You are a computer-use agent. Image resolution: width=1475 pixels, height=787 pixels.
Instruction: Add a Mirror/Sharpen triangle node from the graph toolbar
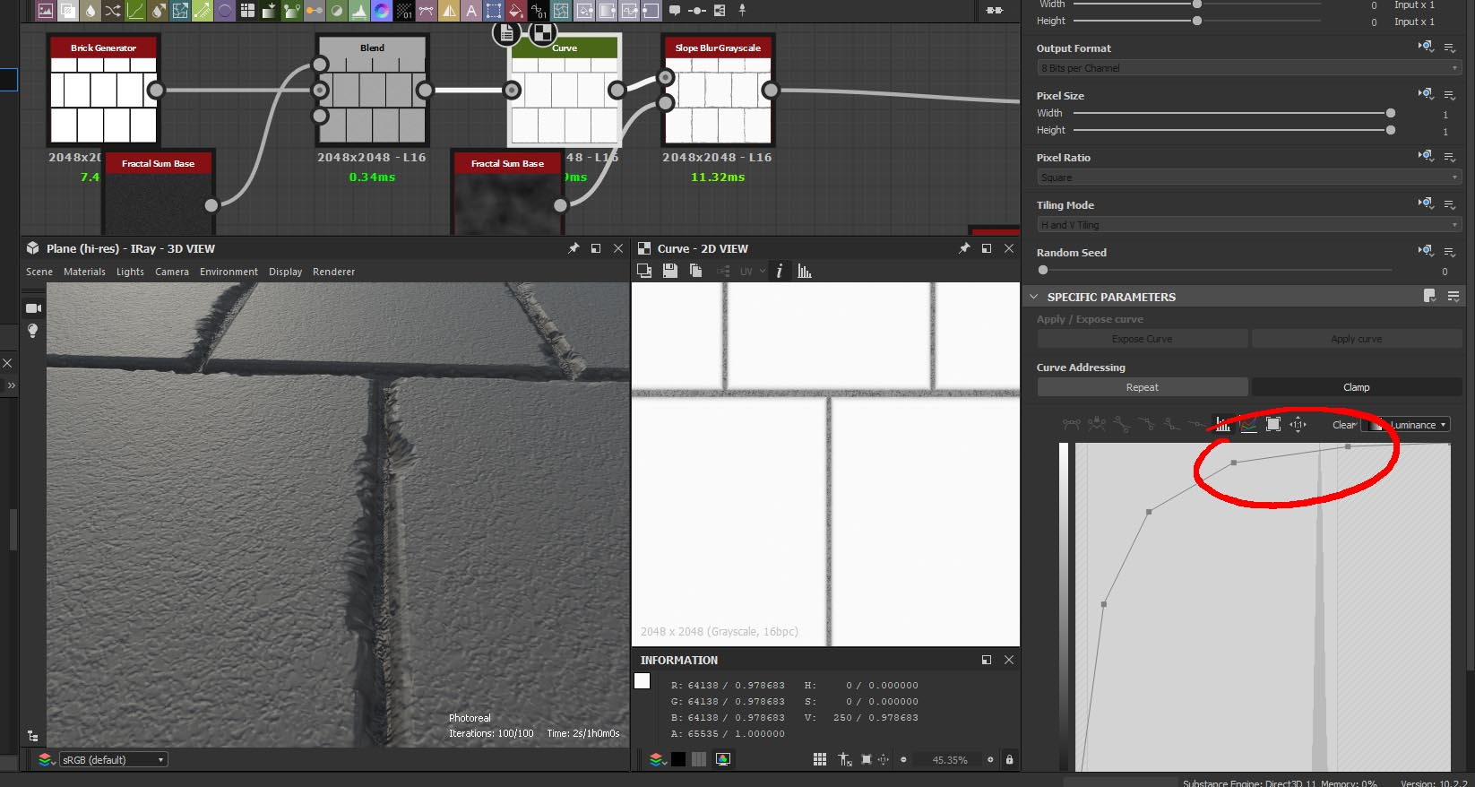click(449, 11)
